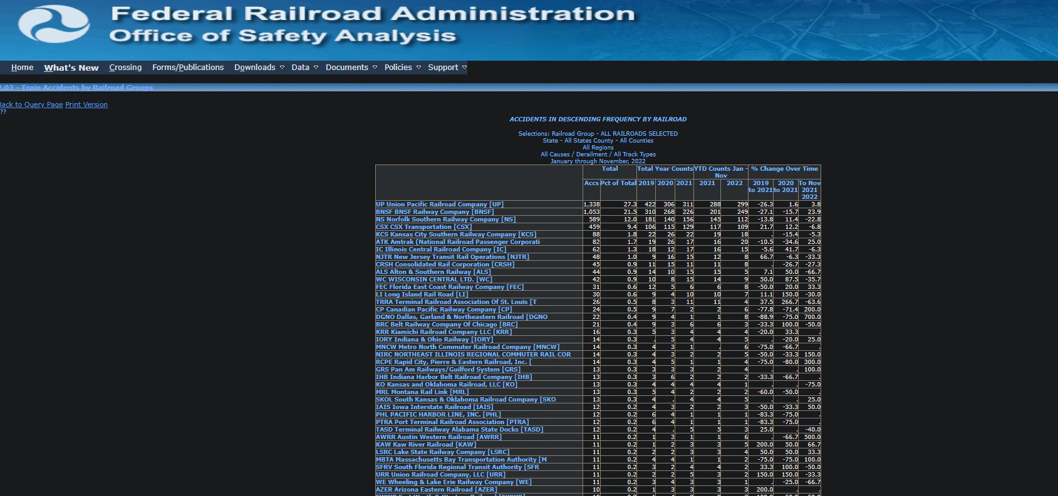Go to the Crossing menu item
The image size is (1058, 496).
coord(125,68)
